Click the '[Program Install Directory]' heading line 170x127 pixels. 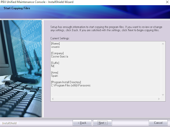(66, 82)
